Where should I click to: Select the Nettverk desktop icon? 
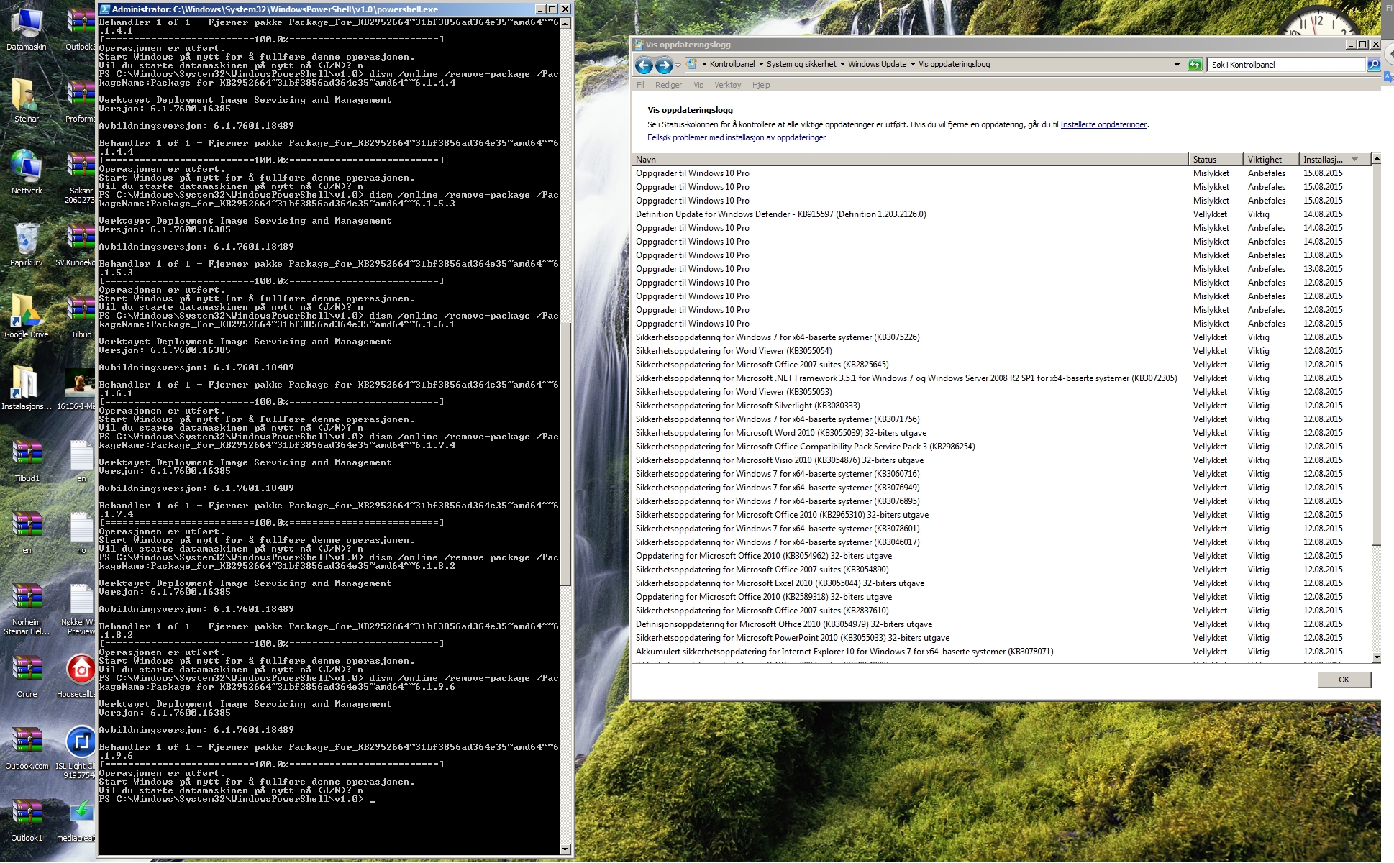coord(27,173)
